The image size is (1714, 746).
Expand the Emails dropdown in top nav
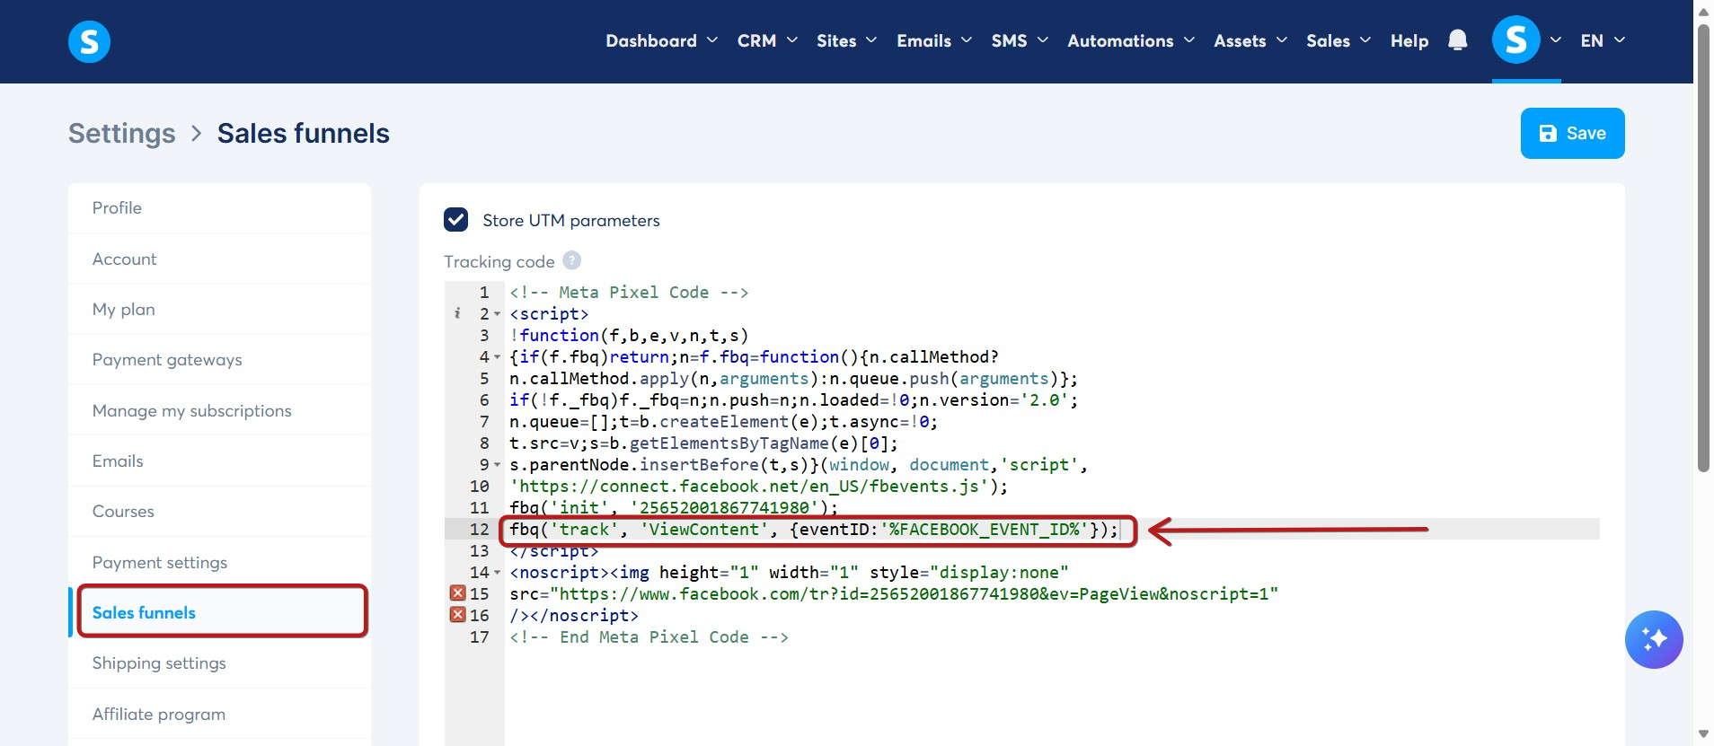pos(934,40)
